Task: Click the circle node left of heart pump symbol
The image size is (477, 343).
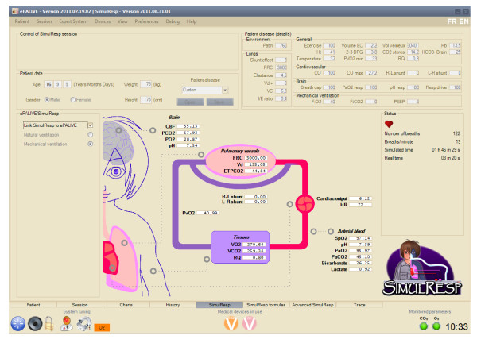Action: tap(290, 204)
